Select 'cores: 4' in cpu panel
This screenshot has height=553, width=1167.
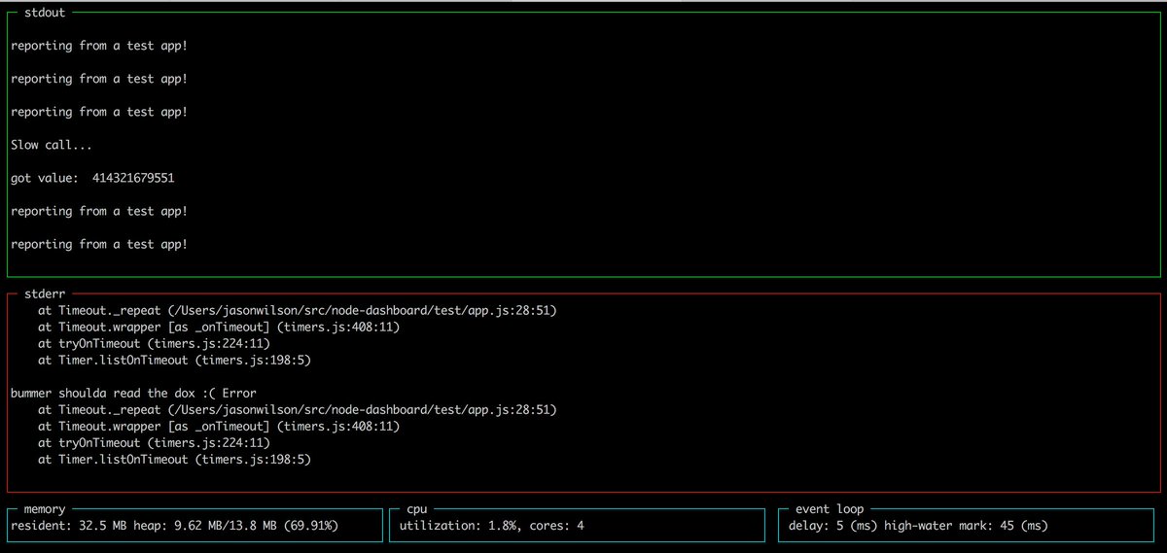click(554, 526)
